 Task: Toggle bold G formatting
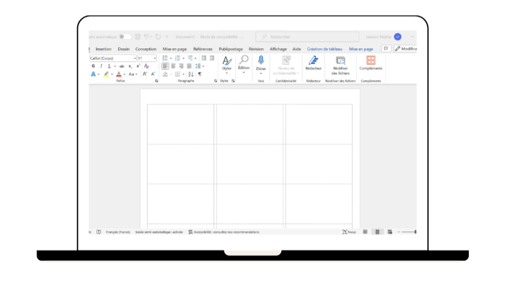[94, 66]
